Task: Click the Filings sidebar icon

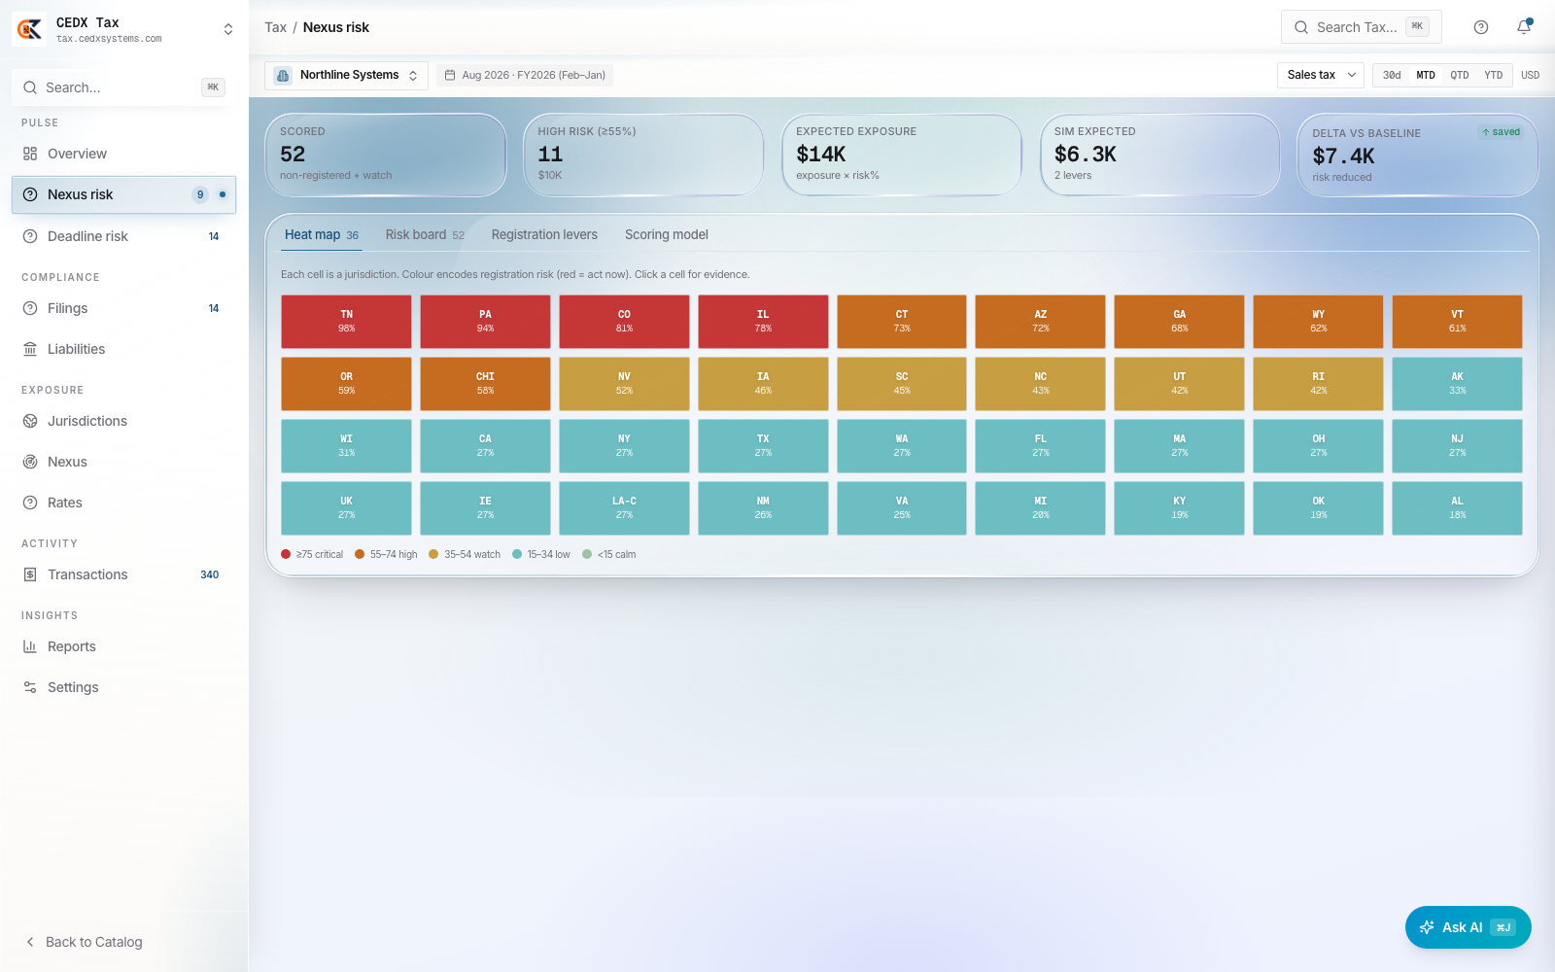Action: (x=30, y=308)
